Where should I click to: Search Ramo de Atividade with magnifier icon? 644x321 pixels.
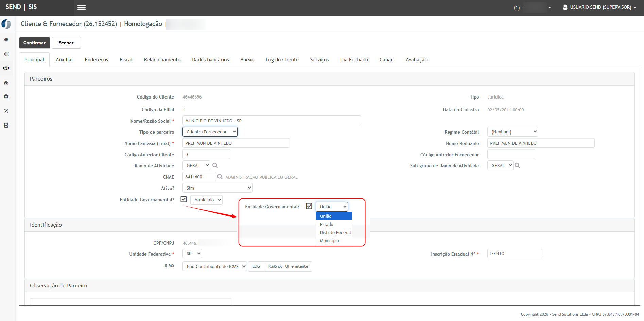point(215,165)
